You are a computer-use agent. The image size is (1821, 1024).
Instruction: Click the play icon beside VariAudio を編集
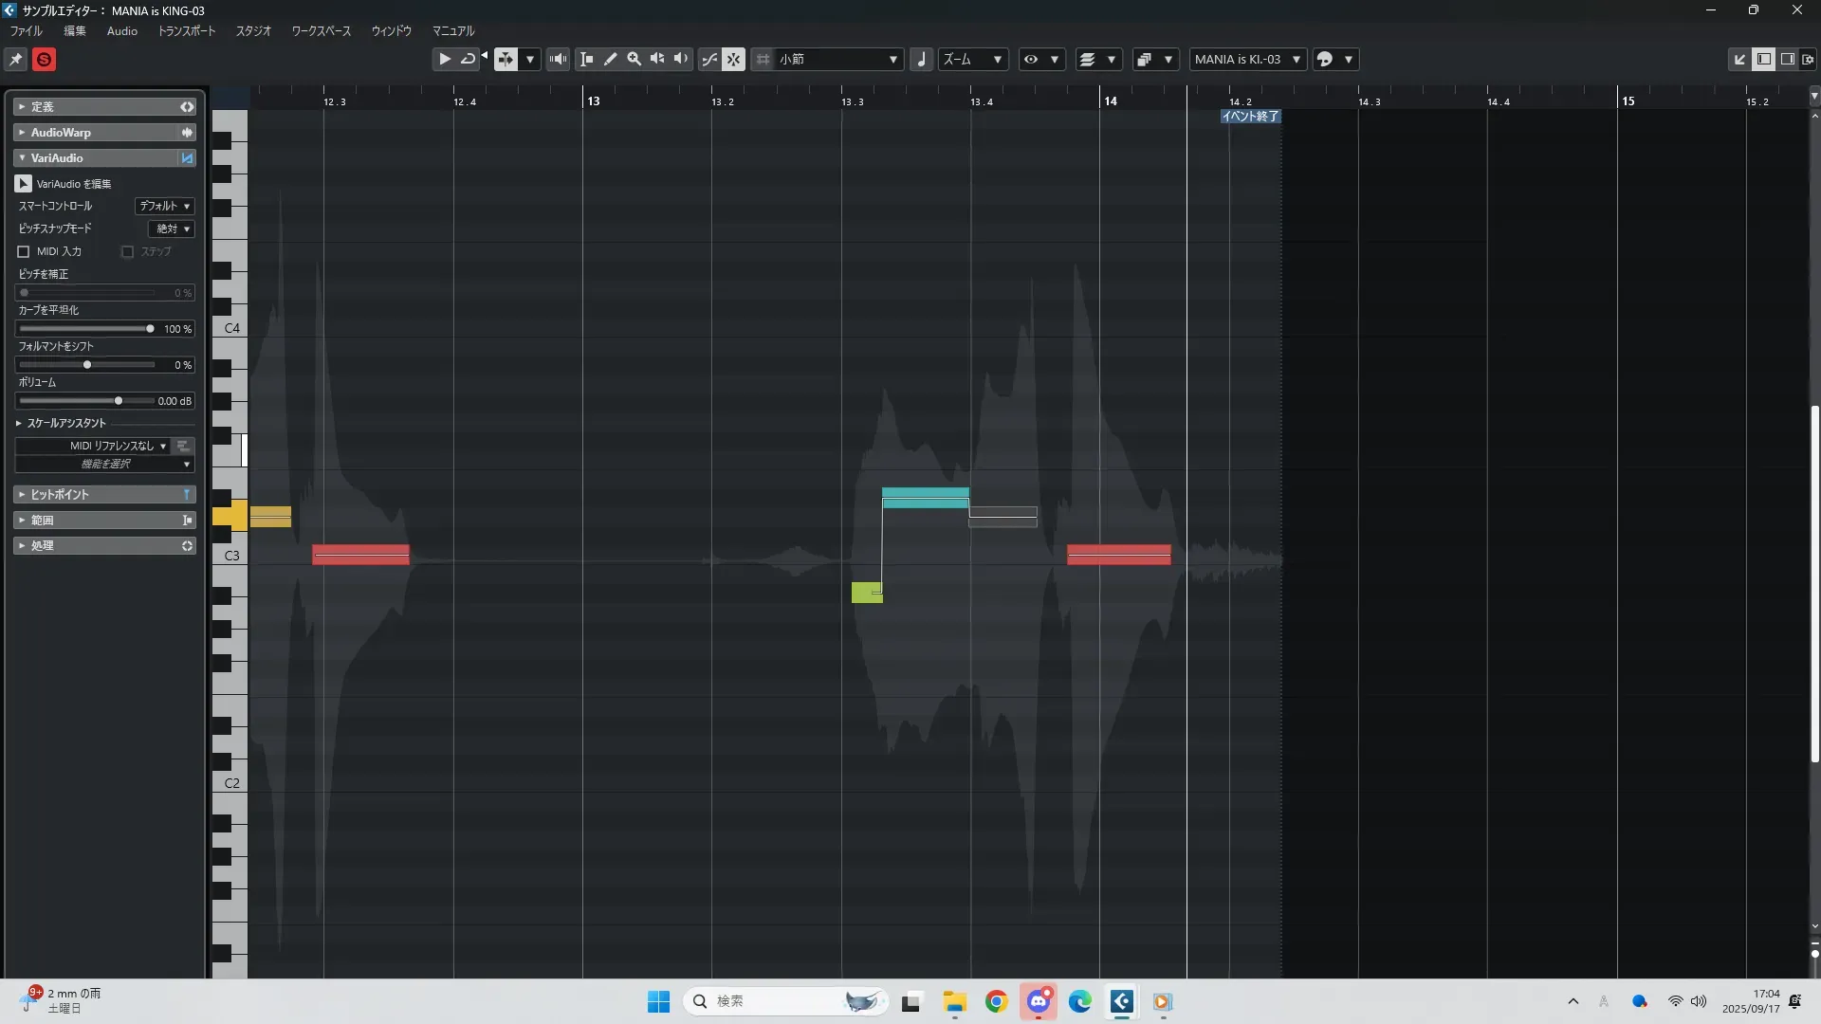coord(23,184)
